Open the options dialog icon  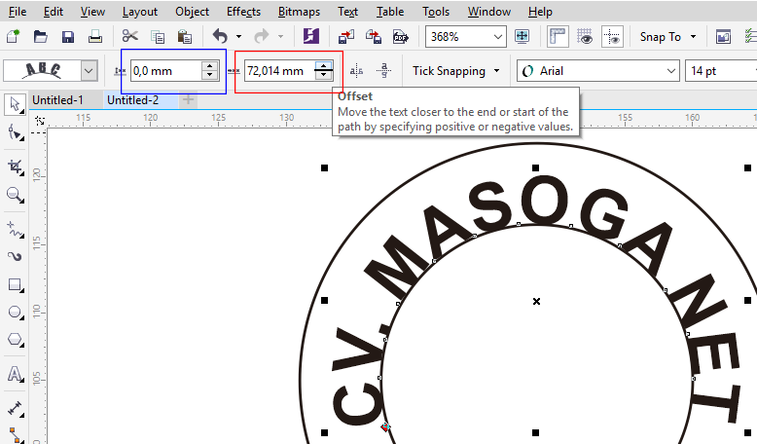point(723,37)
